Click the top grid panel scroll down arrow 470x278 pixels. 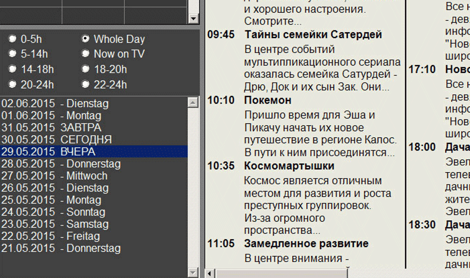pyautogui.click(x=193, y=19)
